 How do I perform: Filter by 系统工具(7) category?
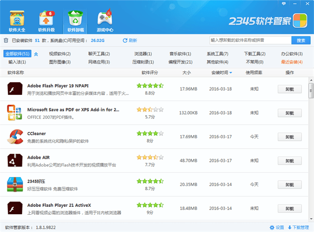point(217,54)
